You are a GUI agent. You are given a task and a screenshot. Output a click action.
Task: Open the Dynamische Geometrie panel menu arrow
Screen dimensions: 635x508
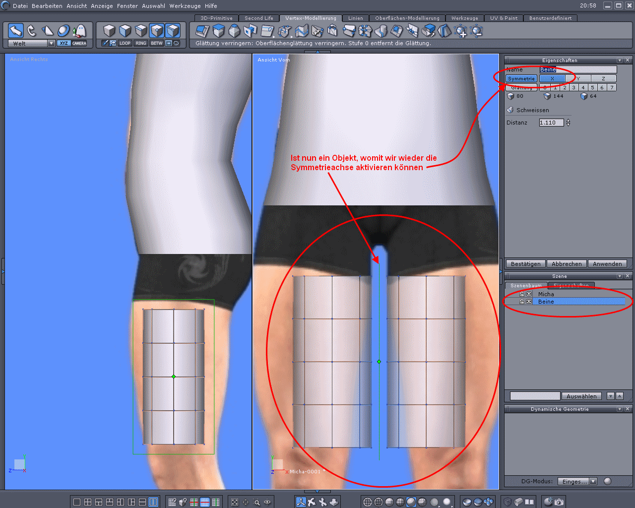coord(620,409)
